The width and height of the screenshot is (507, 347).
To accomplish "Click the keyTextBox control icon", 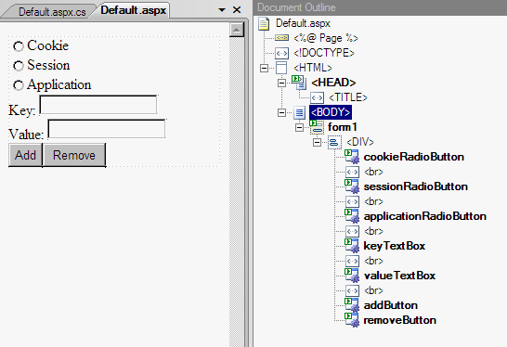I will pyautogui.click(x=352, y=246).
